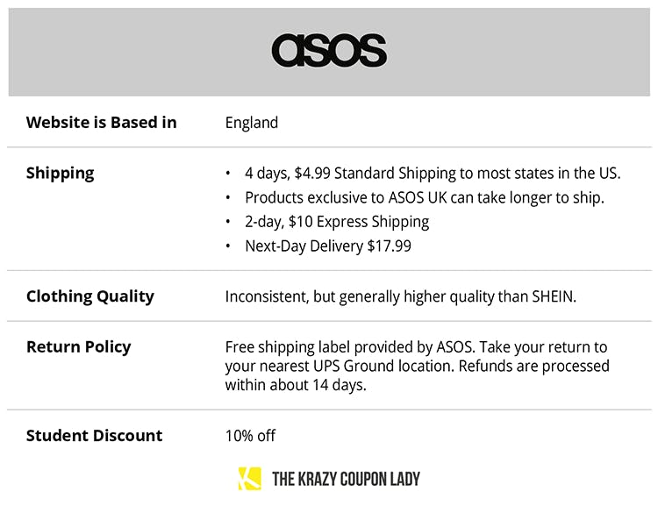658x513 pixels.
Task: Click the 2-day $10 Express Shipping line
Action: pos(337,222)
